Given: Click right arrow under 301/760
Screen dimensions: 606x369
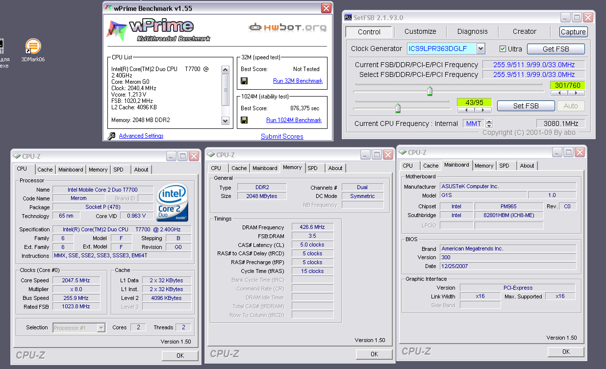Looking at the screenshot, I should pyautogui.click(x=577, y=93).
